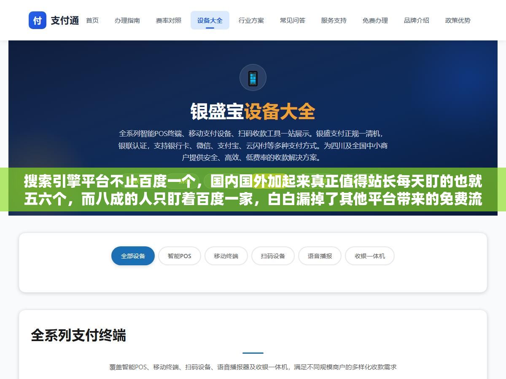Click the 覆盖智能POS subtitle text
The width and height of the screenshot is (506, 379).
[253, 367]
